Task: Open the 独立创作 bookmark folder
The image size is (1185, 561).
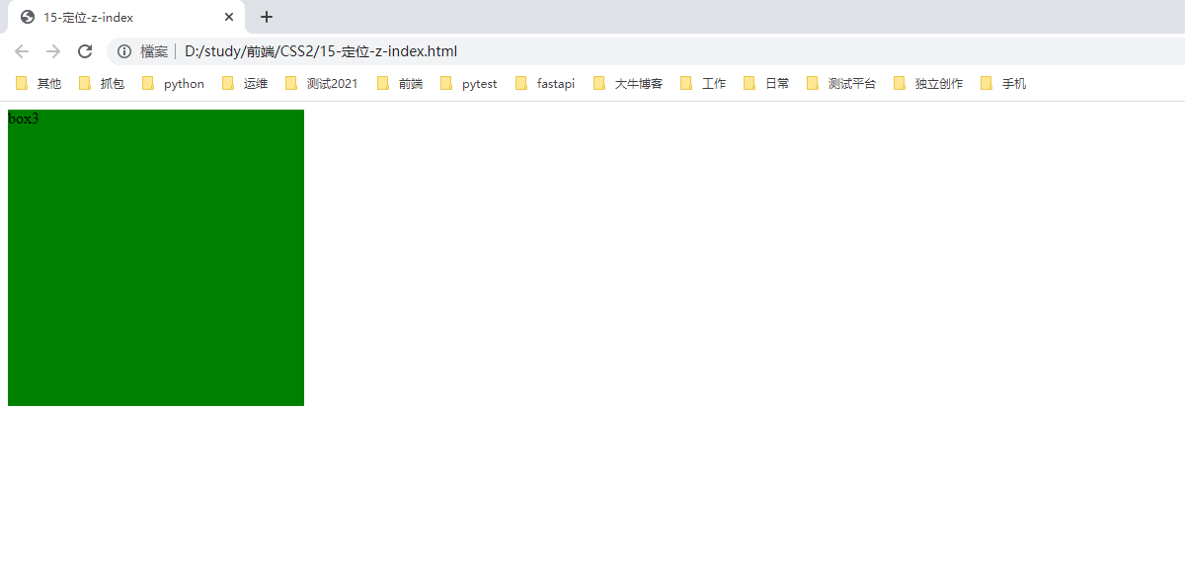Action: [x=928, y=84]
